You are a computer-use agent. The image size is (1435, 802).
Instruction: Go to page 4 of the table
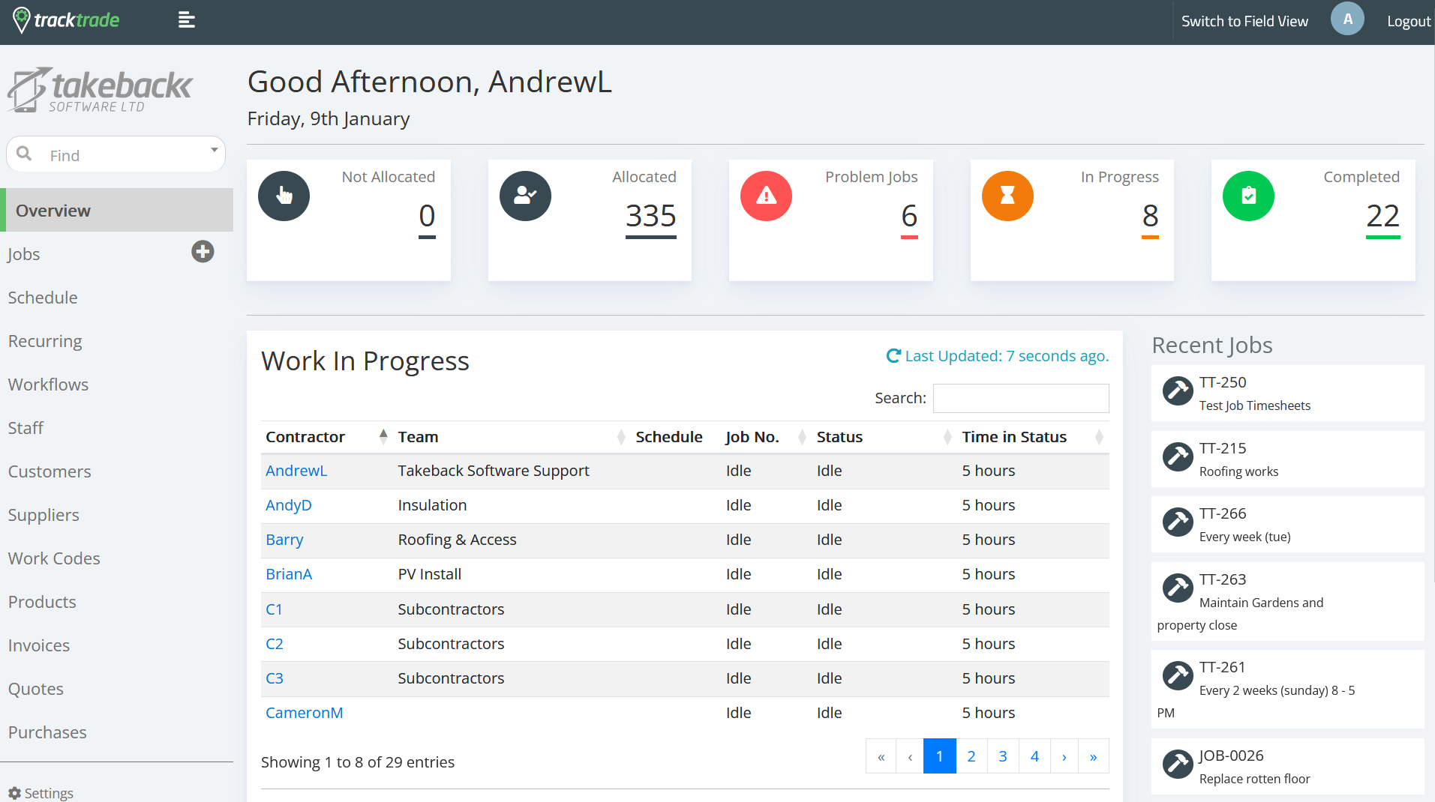pyautogui.click(x=1034, y=756)
